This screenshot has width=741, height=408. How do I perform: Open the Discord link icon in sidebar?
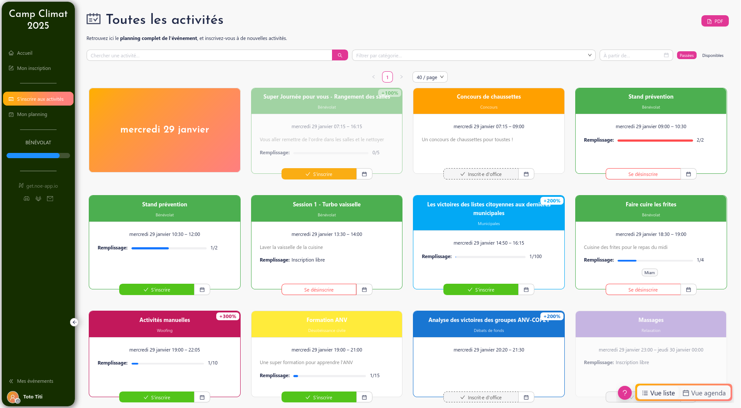(x=27, y=199)
